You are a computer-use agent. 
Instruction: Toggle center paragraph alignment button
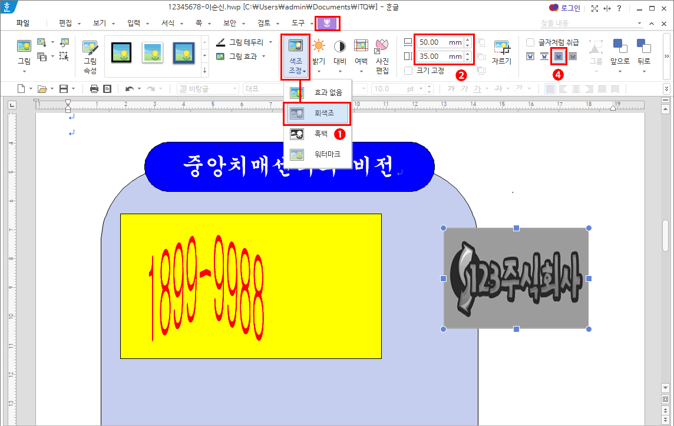pos(576,89)
